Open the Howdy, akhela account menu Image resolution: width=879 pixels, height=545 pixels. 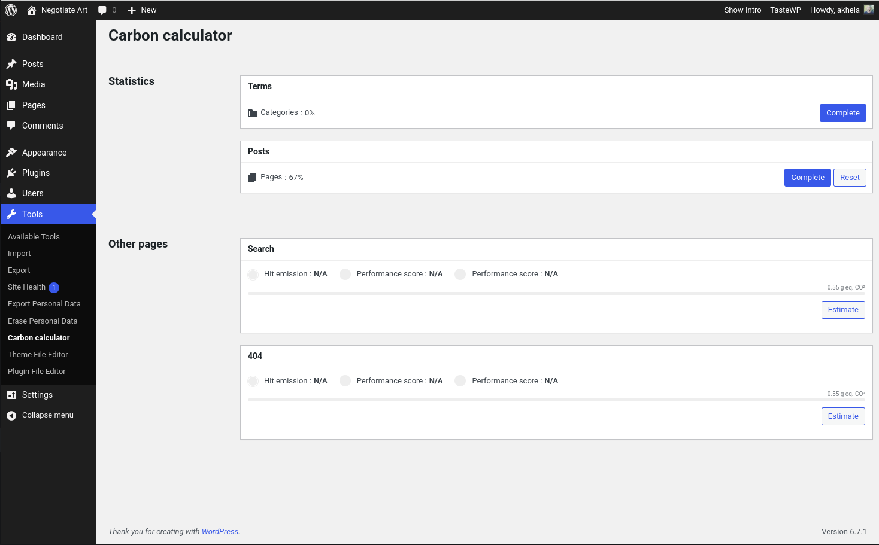click(x=835, y=10)
